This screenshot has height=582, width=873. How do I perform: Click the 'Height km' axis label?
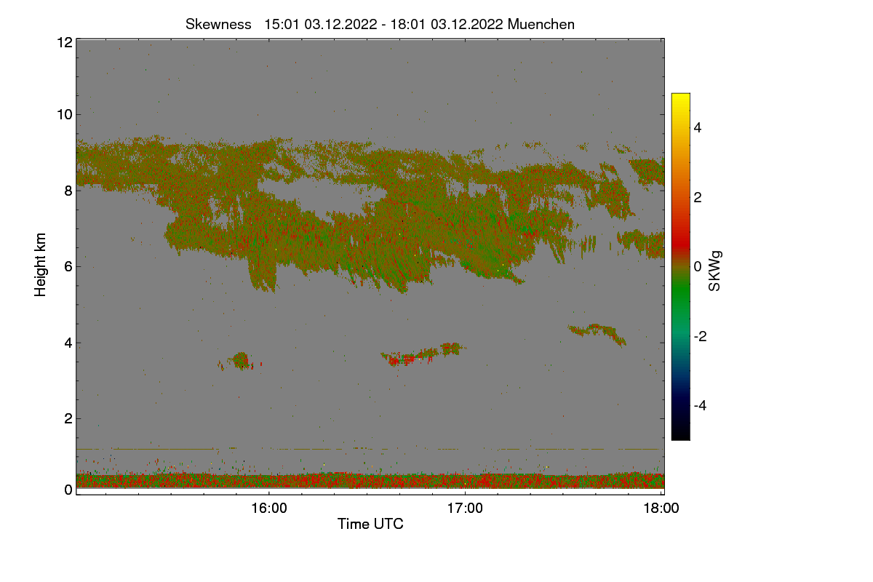[x=41, y=265]
